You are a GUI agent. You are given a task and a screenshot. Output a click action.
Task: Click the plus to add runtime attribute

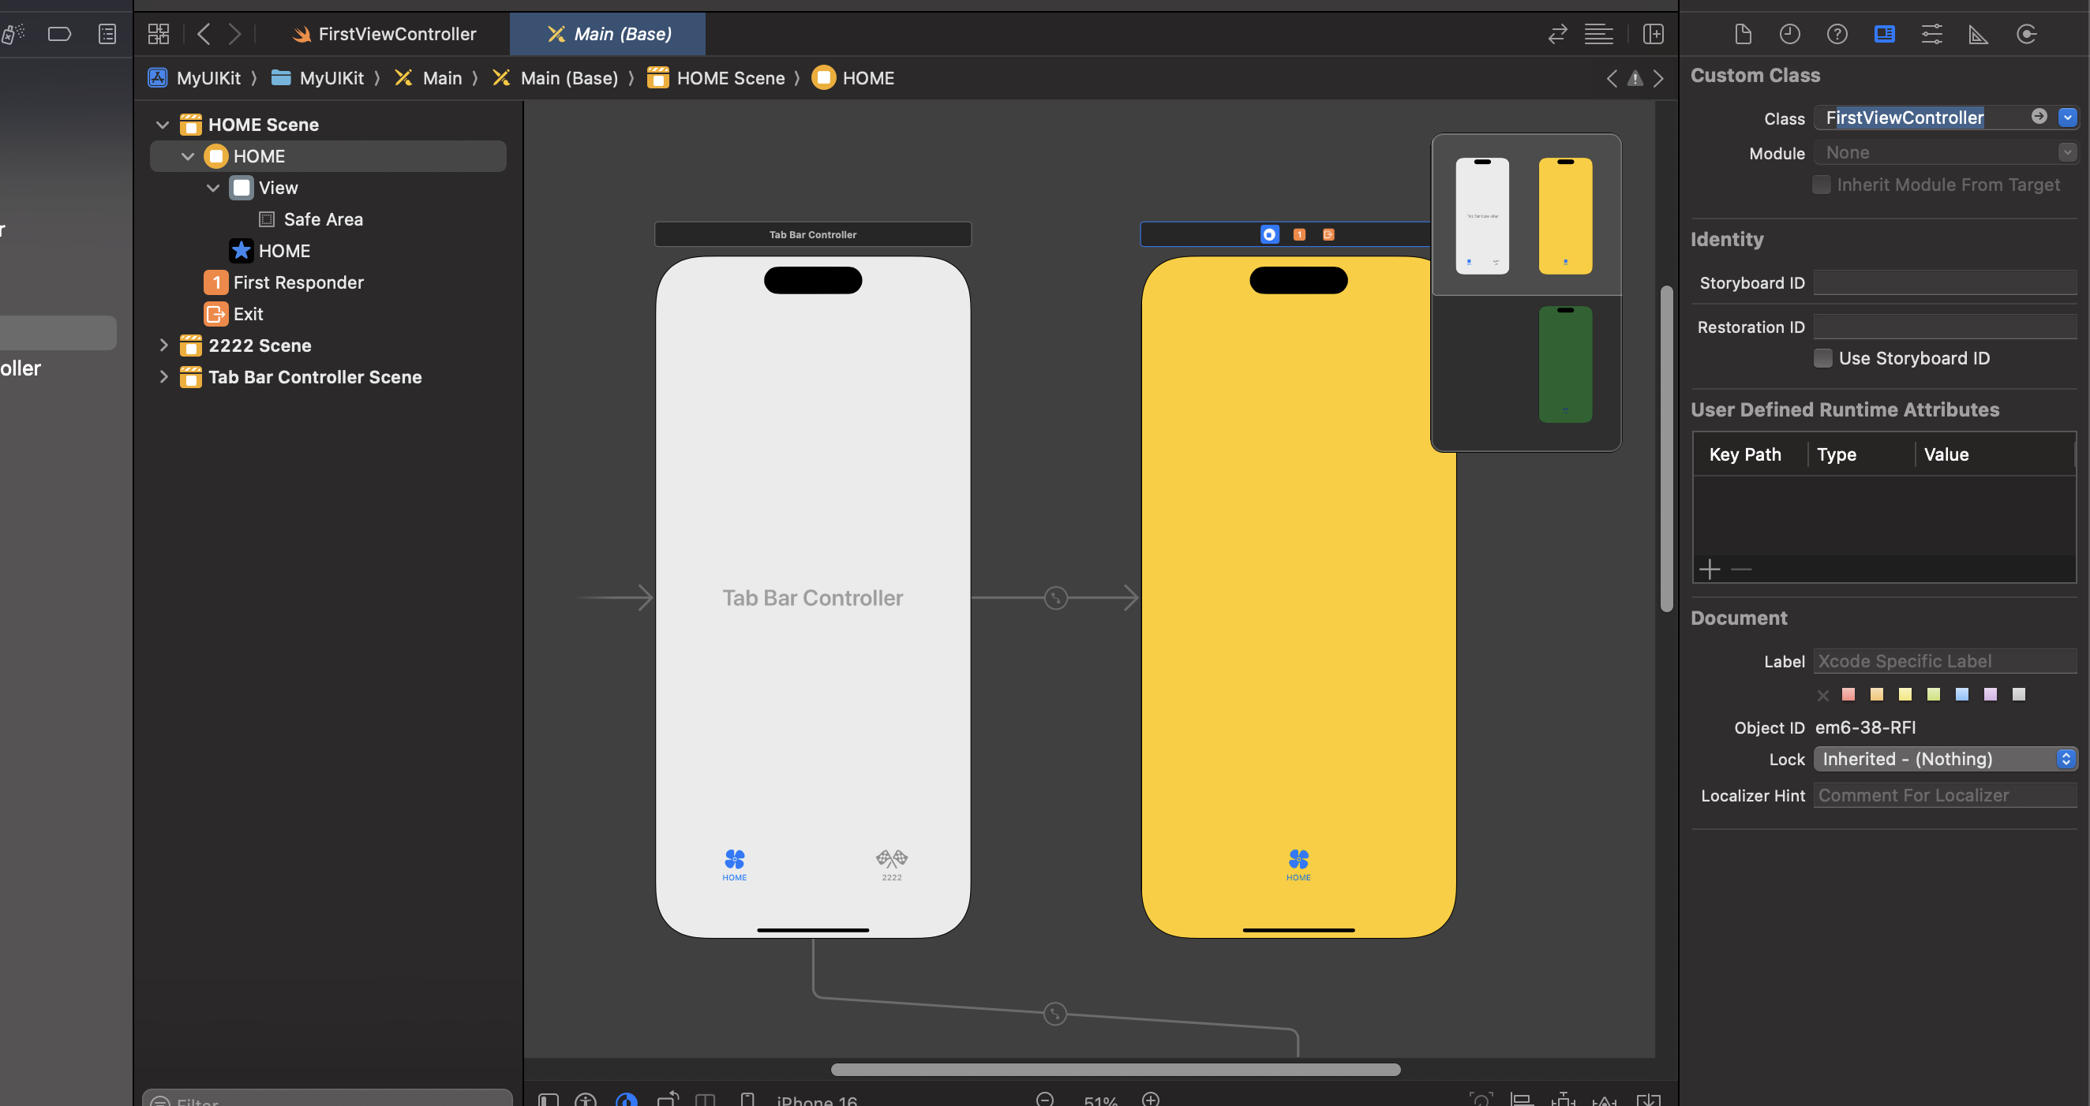coord(1710,570)
